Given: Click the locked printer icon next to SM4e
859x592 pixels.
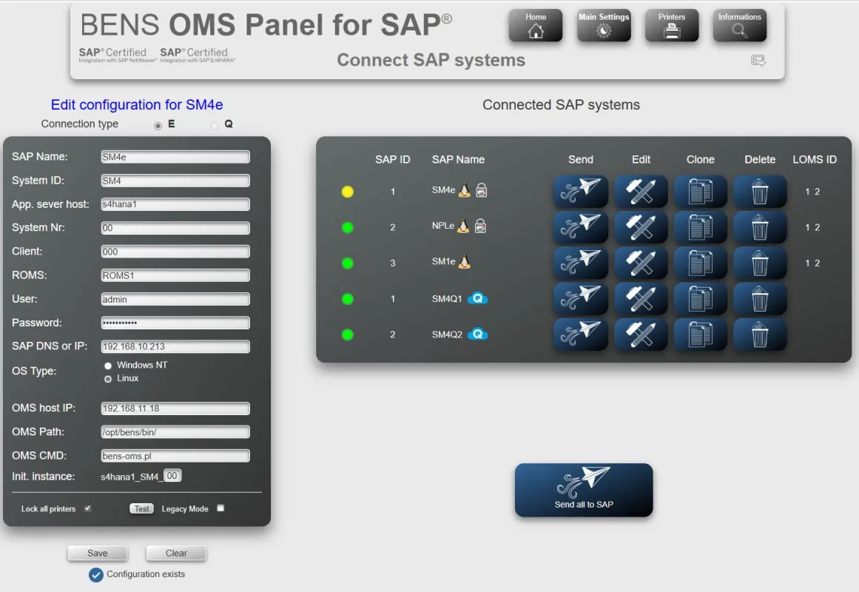Looking at the screenshot, I should coord(482,190).
